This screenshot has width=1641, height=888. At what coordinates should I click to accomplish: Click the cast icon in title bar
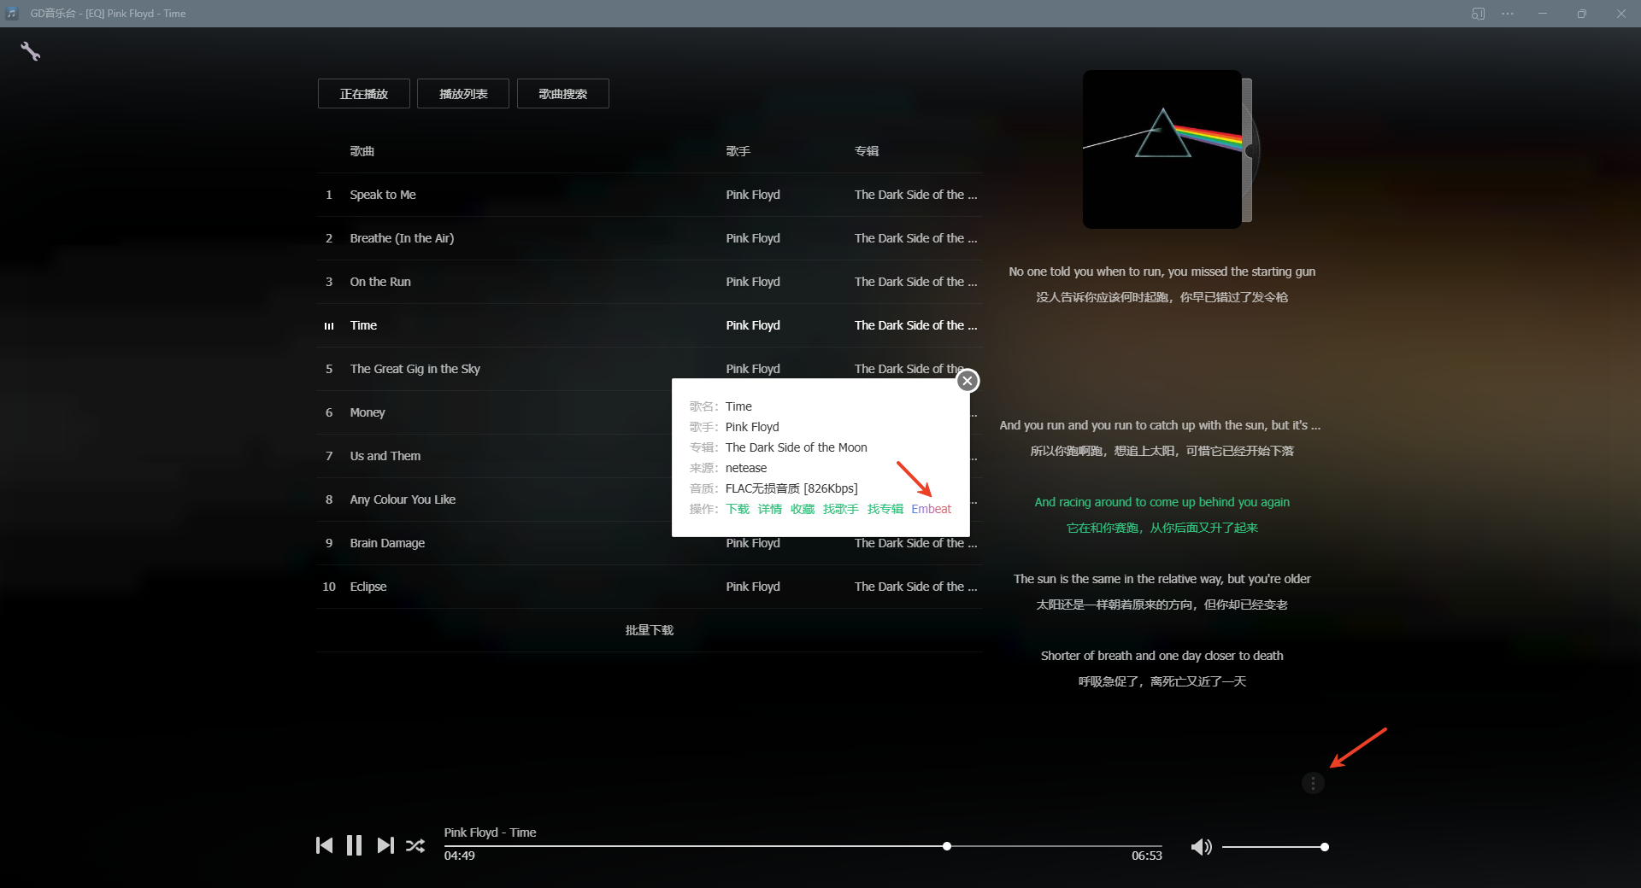[1478, 14]
